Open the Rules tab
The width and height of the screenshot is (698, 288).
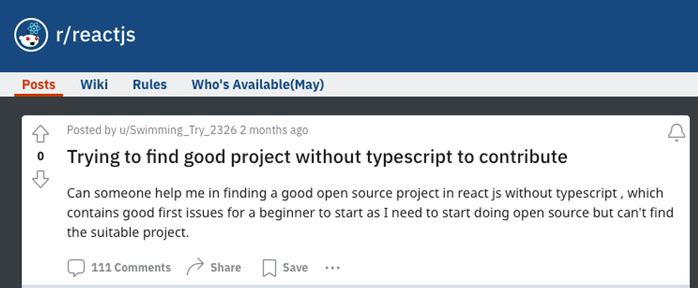(x=150, y=84)
